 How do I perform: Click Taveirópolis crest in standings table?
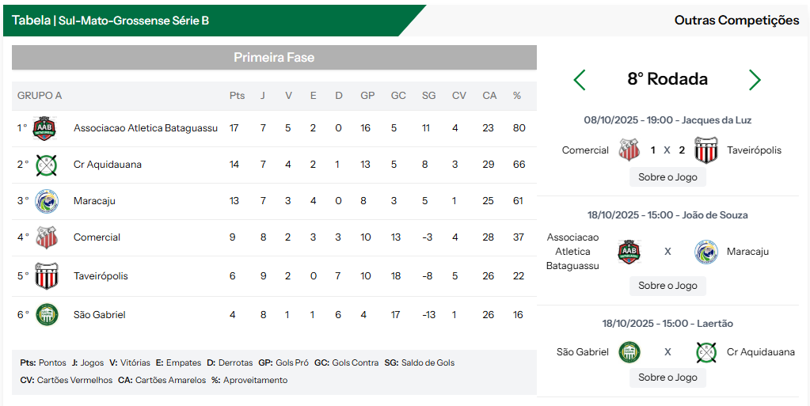47,275
